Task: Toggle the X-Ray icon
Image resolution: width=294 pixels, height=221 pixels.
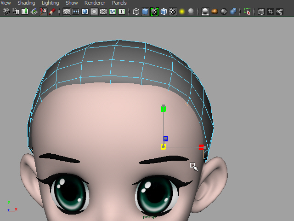Action: [261, 12]
